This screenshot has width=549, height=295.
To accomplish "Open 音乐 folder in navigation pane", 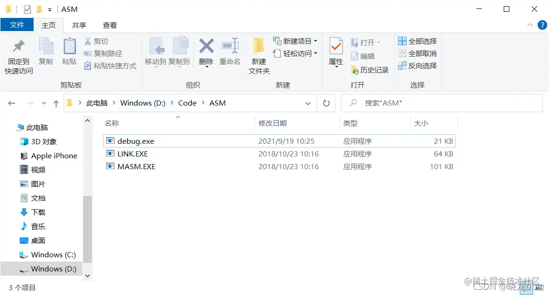I will pos(33,226).
